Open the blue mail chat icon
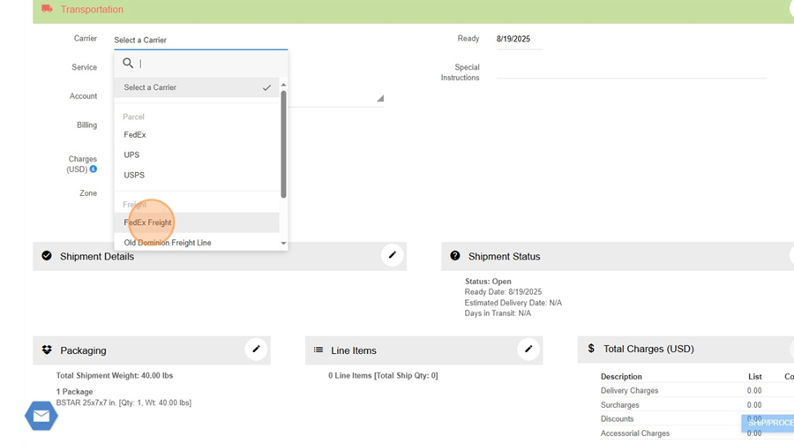This screenshot has height=444, width=794. (41, 416)
